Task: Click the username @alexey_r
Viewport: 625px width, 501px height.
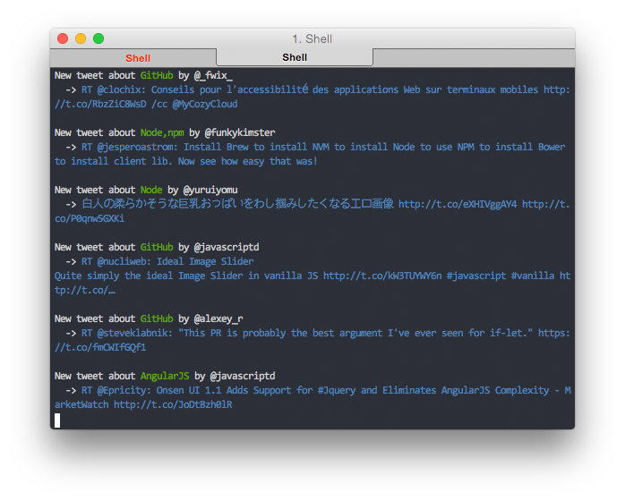Action: (218, 319)
